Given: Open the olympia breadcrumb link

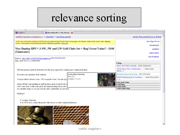Looking at the screenshot, I should pyautogui.click(x=49, y=37).
